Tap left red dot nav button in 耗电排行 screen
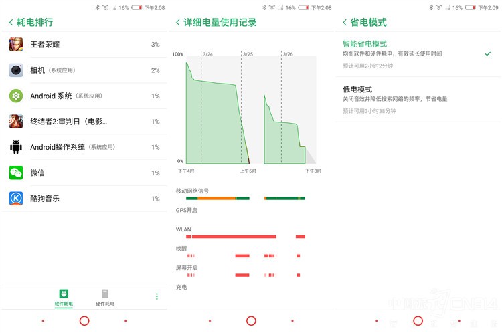This screenshot has width=502, height=333. pos(43,321)
